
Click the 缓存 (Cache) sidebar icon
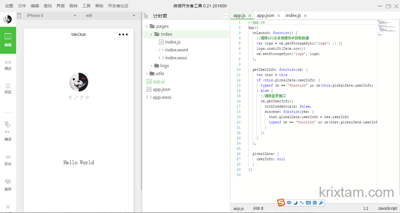[x=8, y=184]
